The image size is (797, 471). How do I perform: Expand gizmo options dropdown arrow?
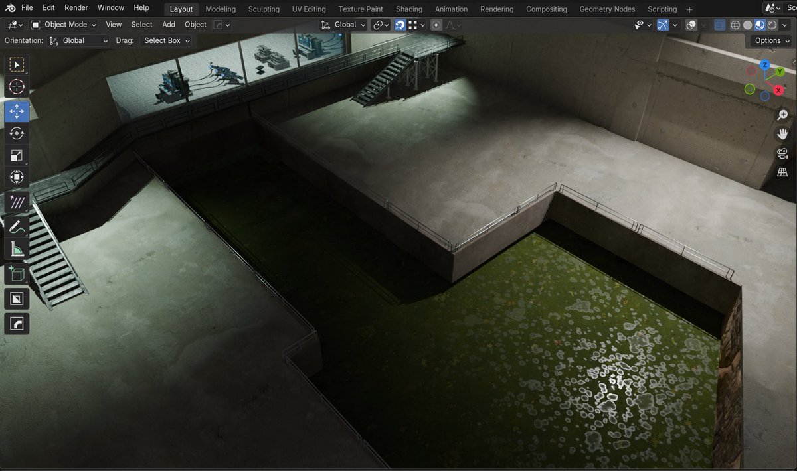pyautogui.click(x=675, y=25)
